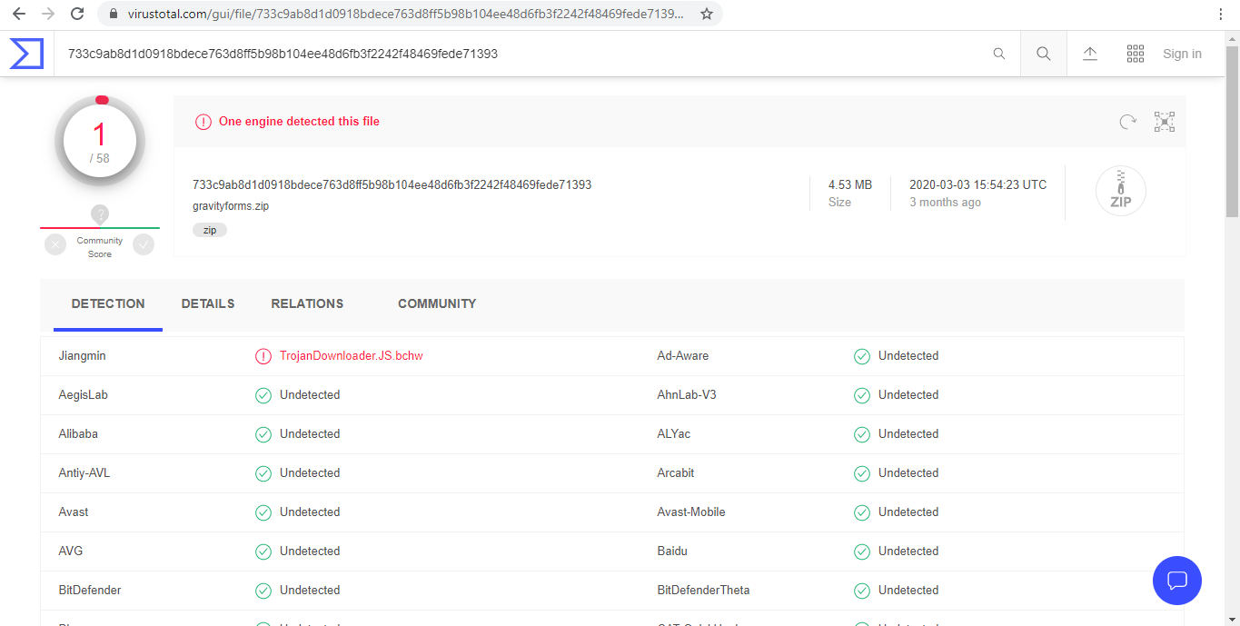1240x626 pixels.
Task: Click the search button icon
Action: pos(1044,54)
